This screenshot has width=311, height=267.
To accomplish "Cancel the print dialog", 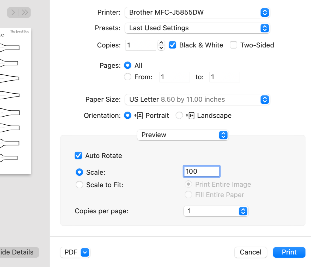I will [251, 252].
